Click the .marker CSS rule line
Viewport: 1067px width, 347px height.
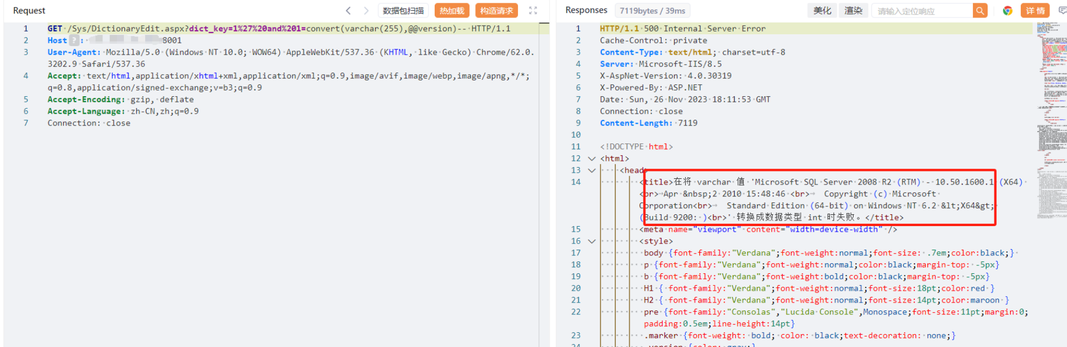click(x=800, y=336)
